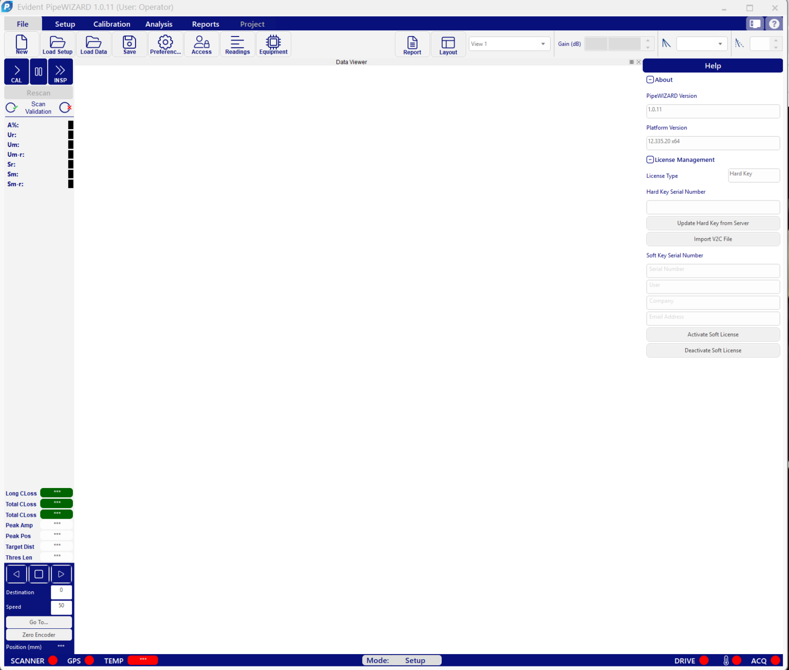Click the SCANNER red status indicator
Screen dimensions: 789x670
pyautogui.click(x=53, y=660)
